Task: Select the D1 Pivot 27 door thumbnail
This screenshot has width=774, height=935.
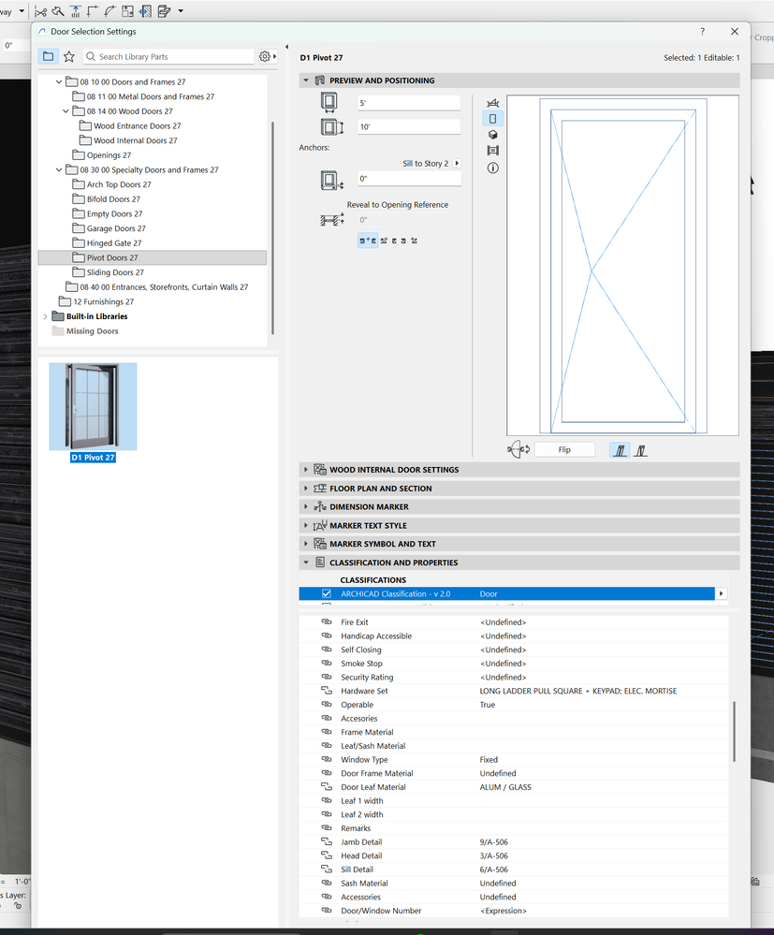Action: (93, 405)
